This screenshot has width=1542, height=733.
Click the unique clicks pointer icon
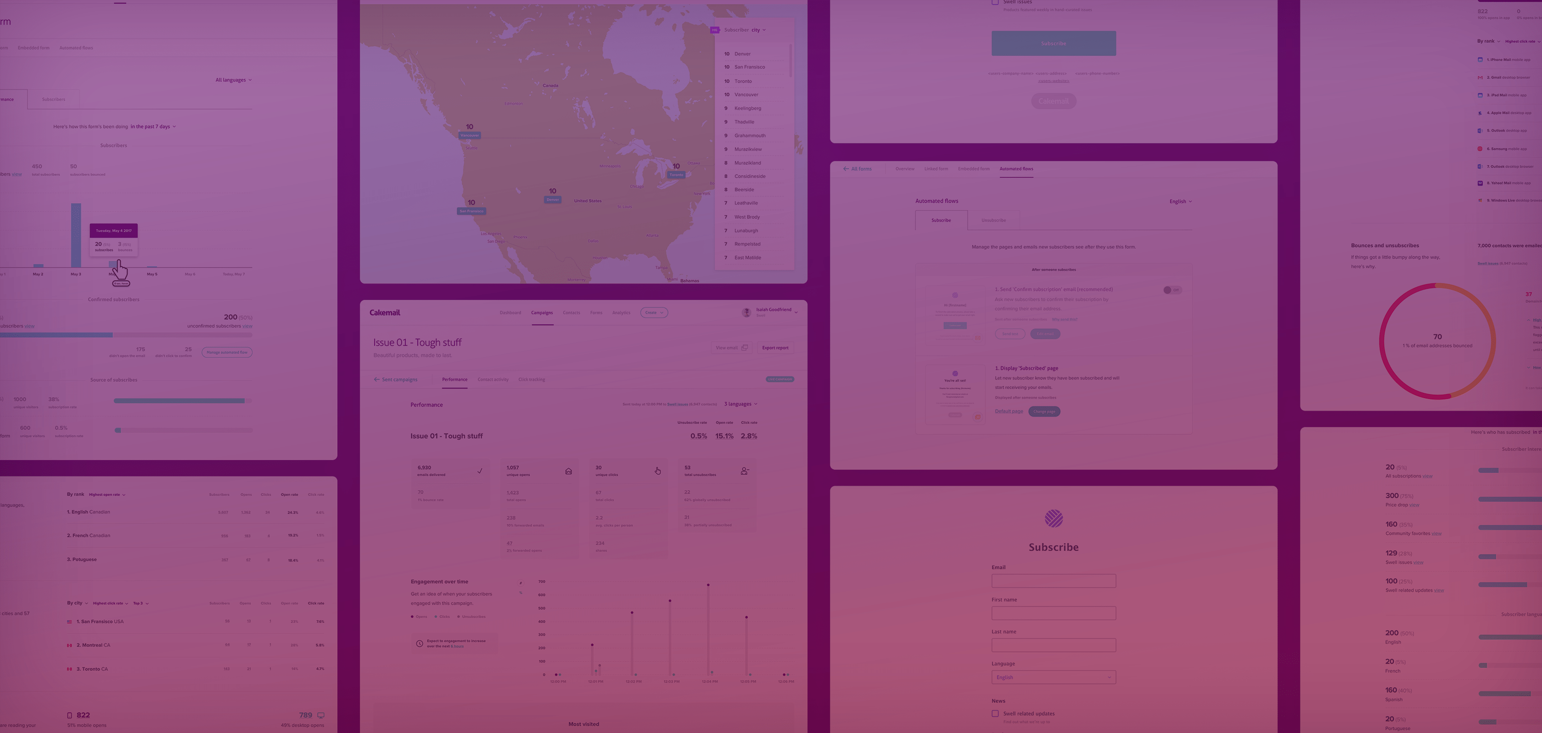click(x=658, y=471)
